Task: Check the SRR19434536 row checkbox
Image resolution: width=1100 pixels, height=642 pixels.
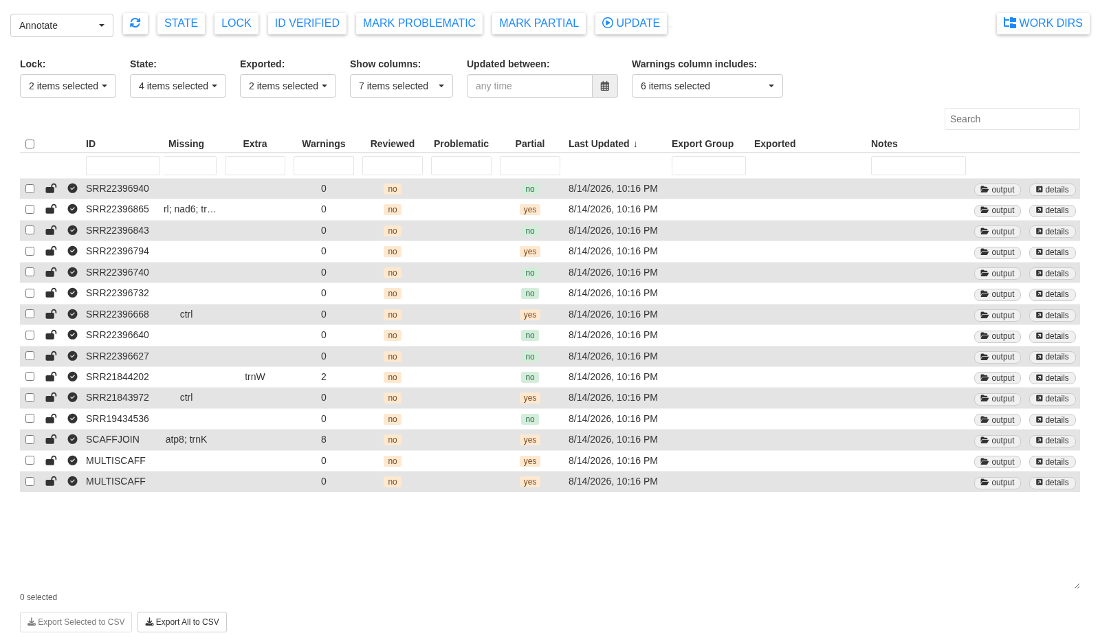Action: [x=30, y=419]
